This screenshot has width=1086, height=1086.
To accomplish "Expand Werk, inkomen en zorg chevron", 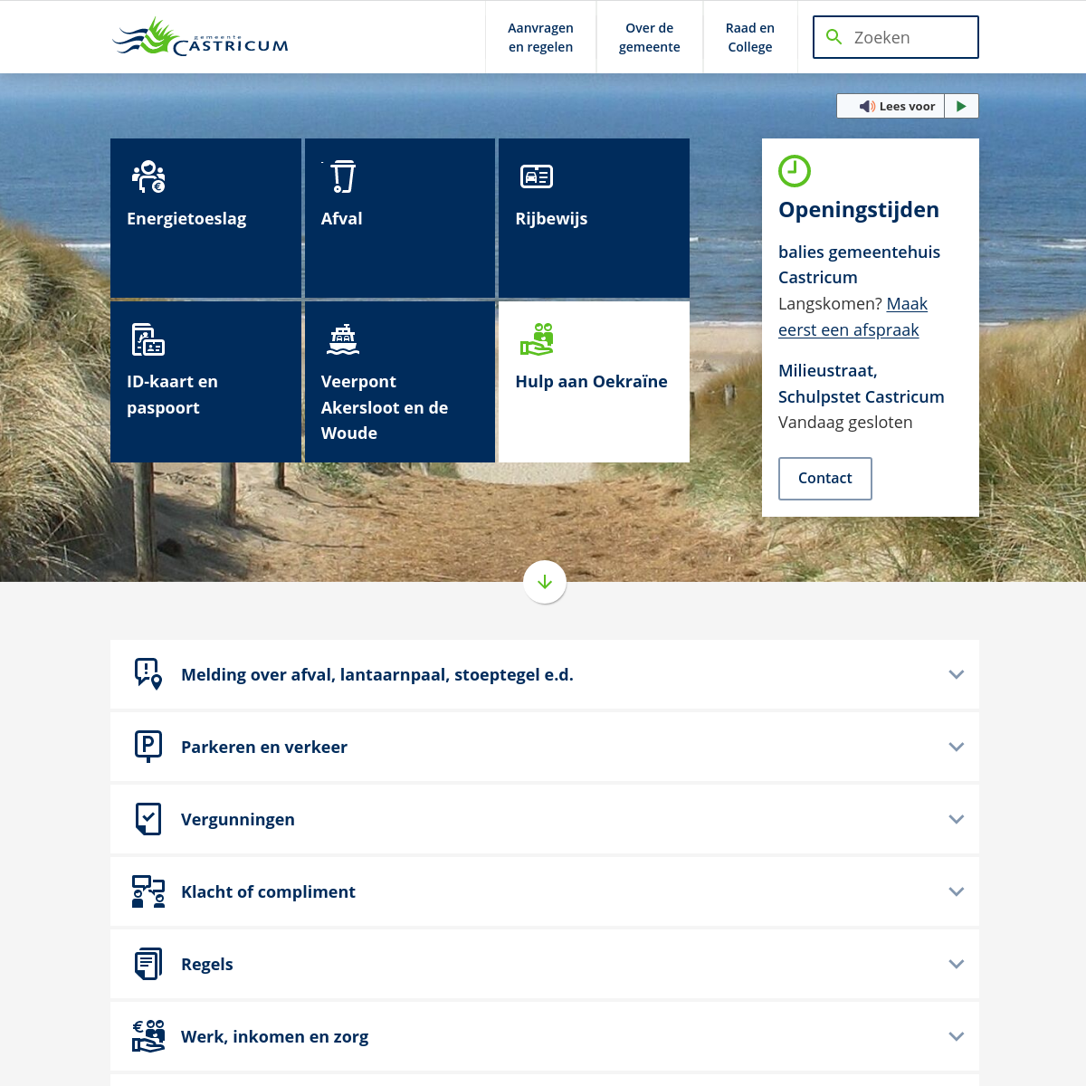I will 957,1036.
